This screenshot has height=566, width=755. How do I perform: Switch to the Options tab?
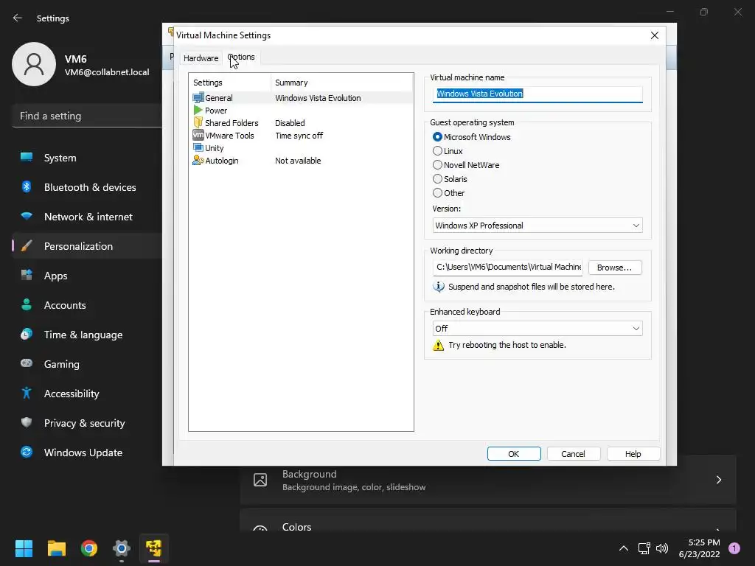coord(241,57)
